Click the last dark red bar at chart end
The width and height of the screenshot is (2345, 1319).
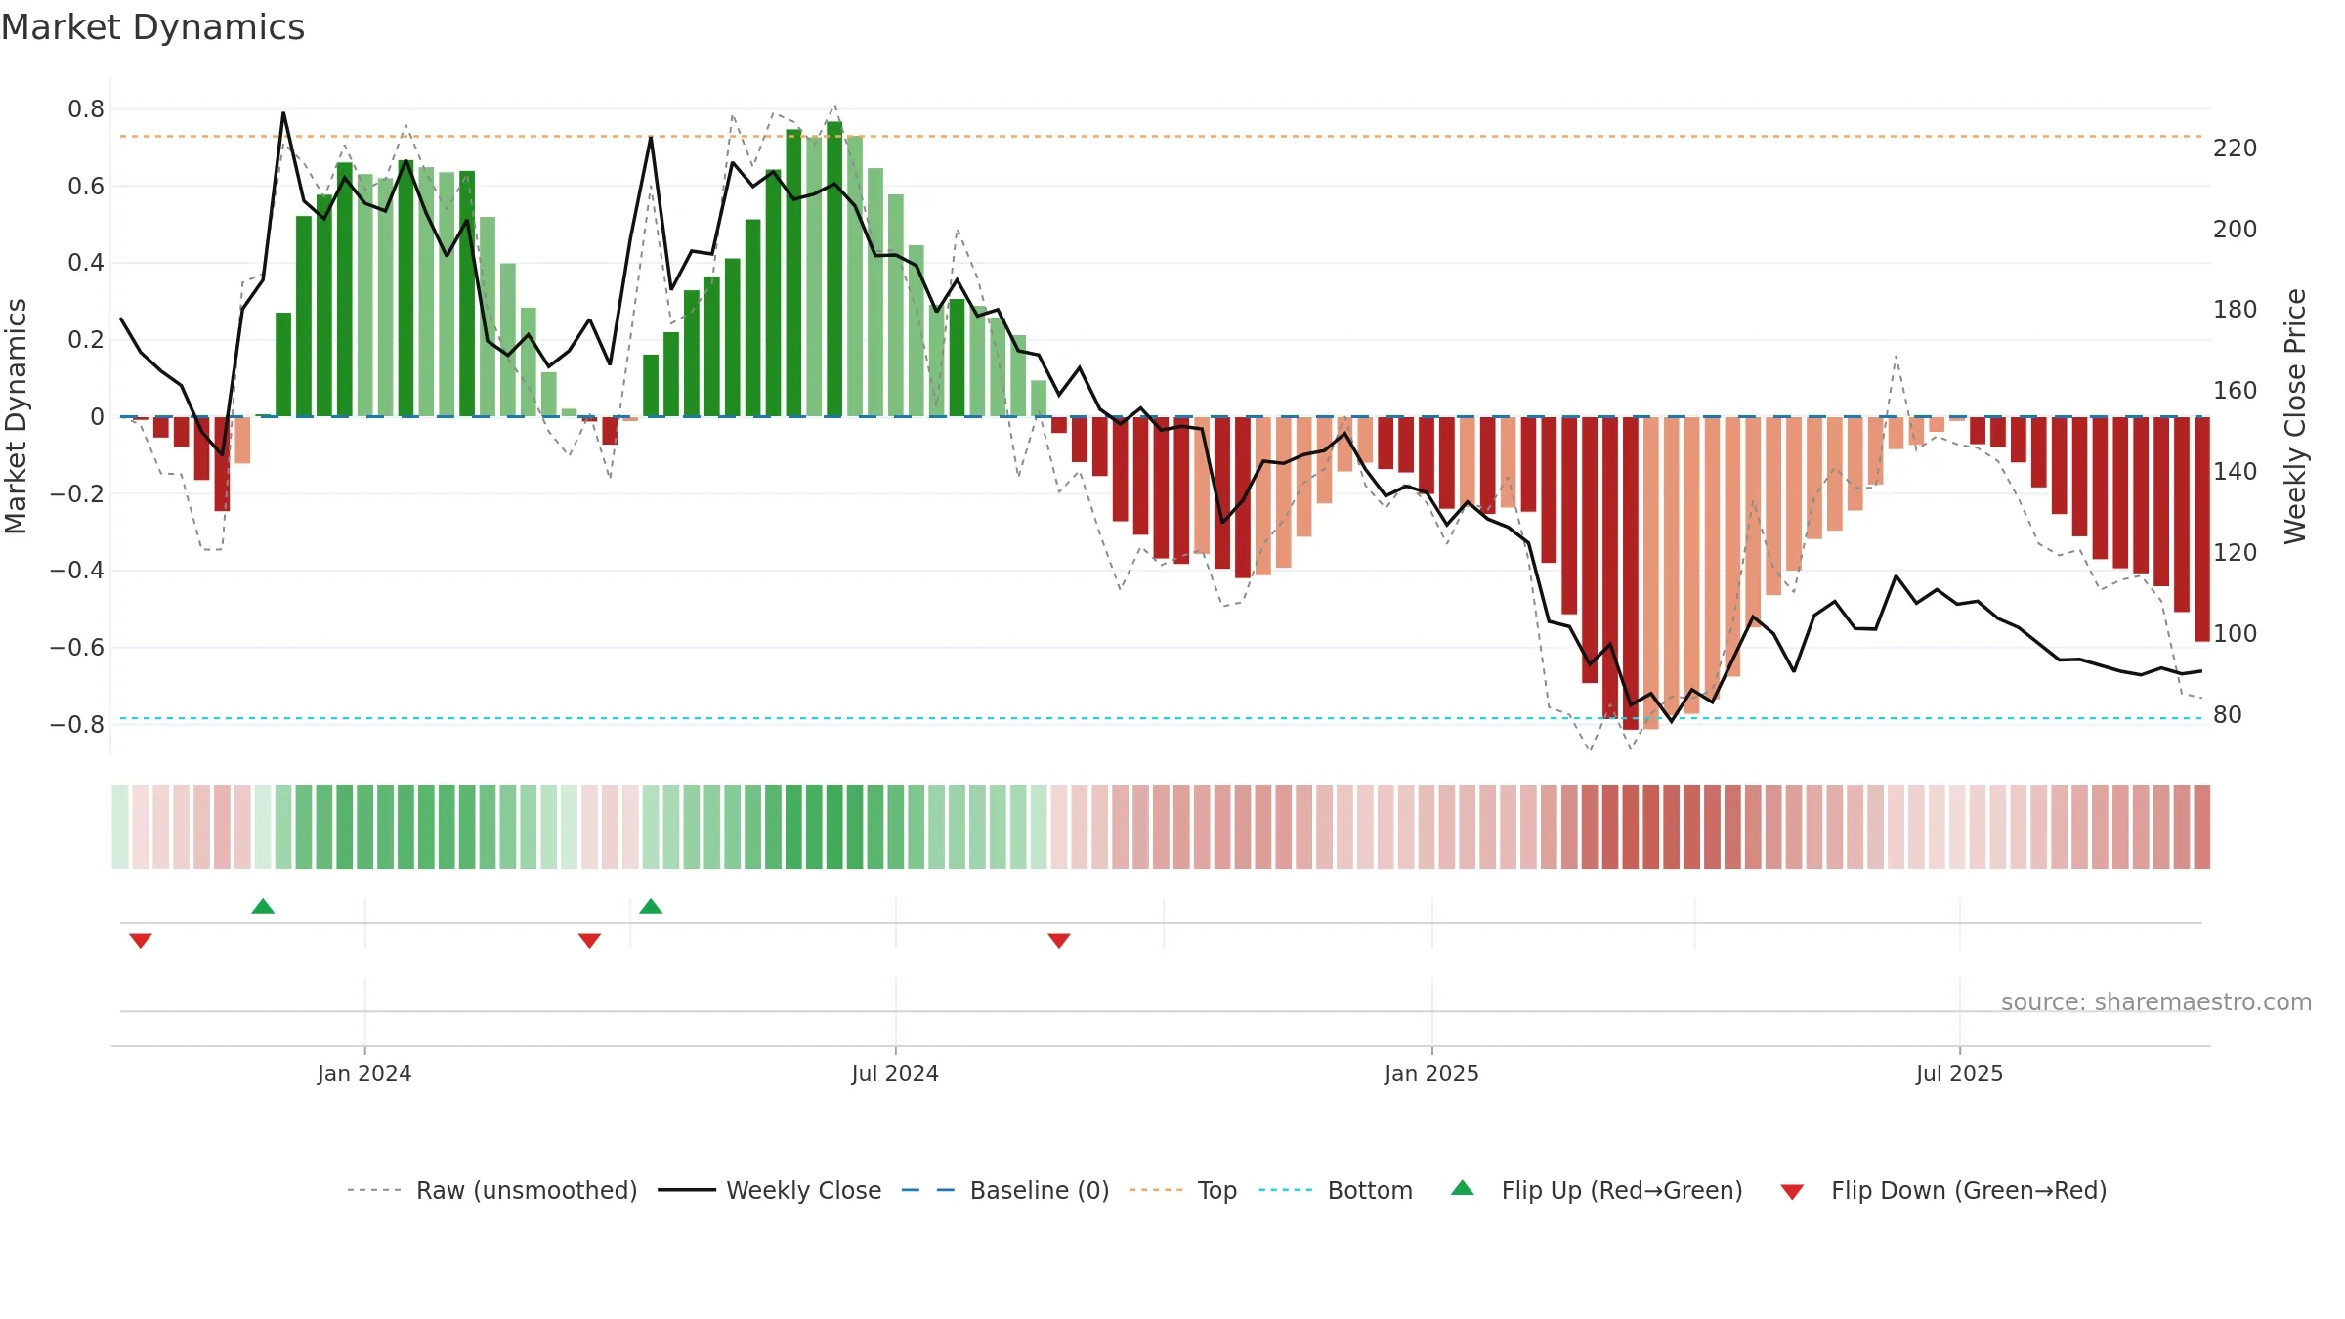(2202, 529)
